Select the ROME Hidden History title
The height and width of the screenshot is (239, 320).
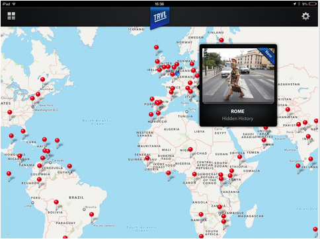237,115
